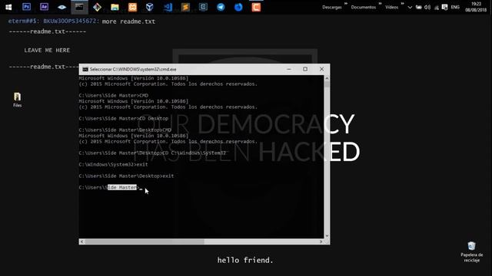
Task: Open the cmd window title bar icon menu
Action: point(85,69)
